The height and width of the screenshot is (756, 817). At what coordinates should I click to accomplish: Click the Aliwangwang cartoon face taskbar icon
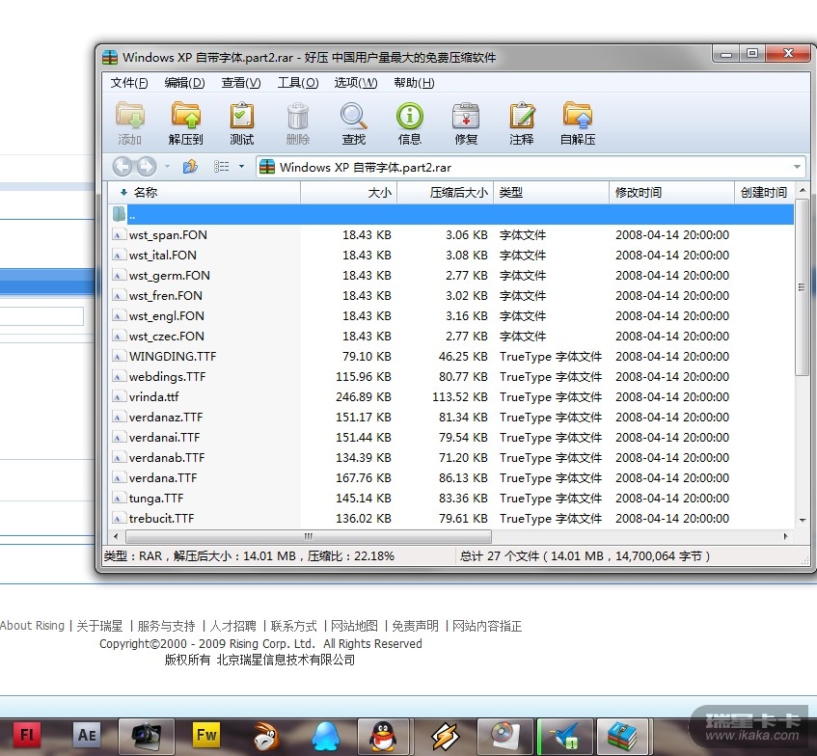coord(266,736)
